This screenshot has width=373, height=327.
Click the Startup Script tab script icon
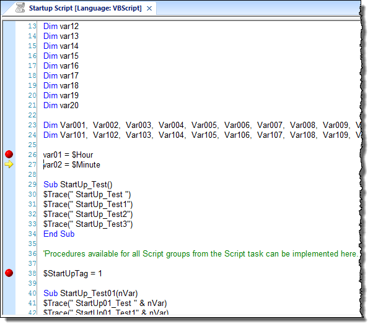[20, 8]
